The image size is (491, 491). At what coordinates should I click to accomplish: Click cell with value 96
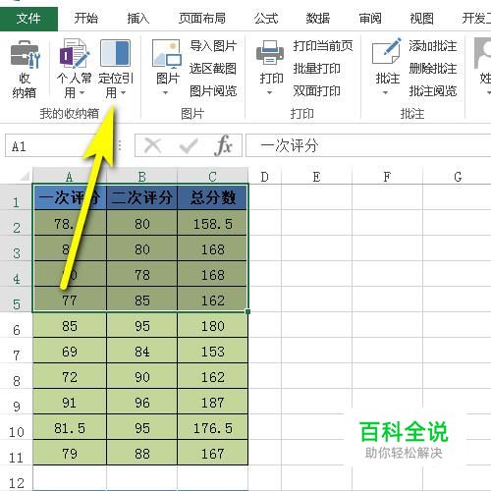pos(141,402)
